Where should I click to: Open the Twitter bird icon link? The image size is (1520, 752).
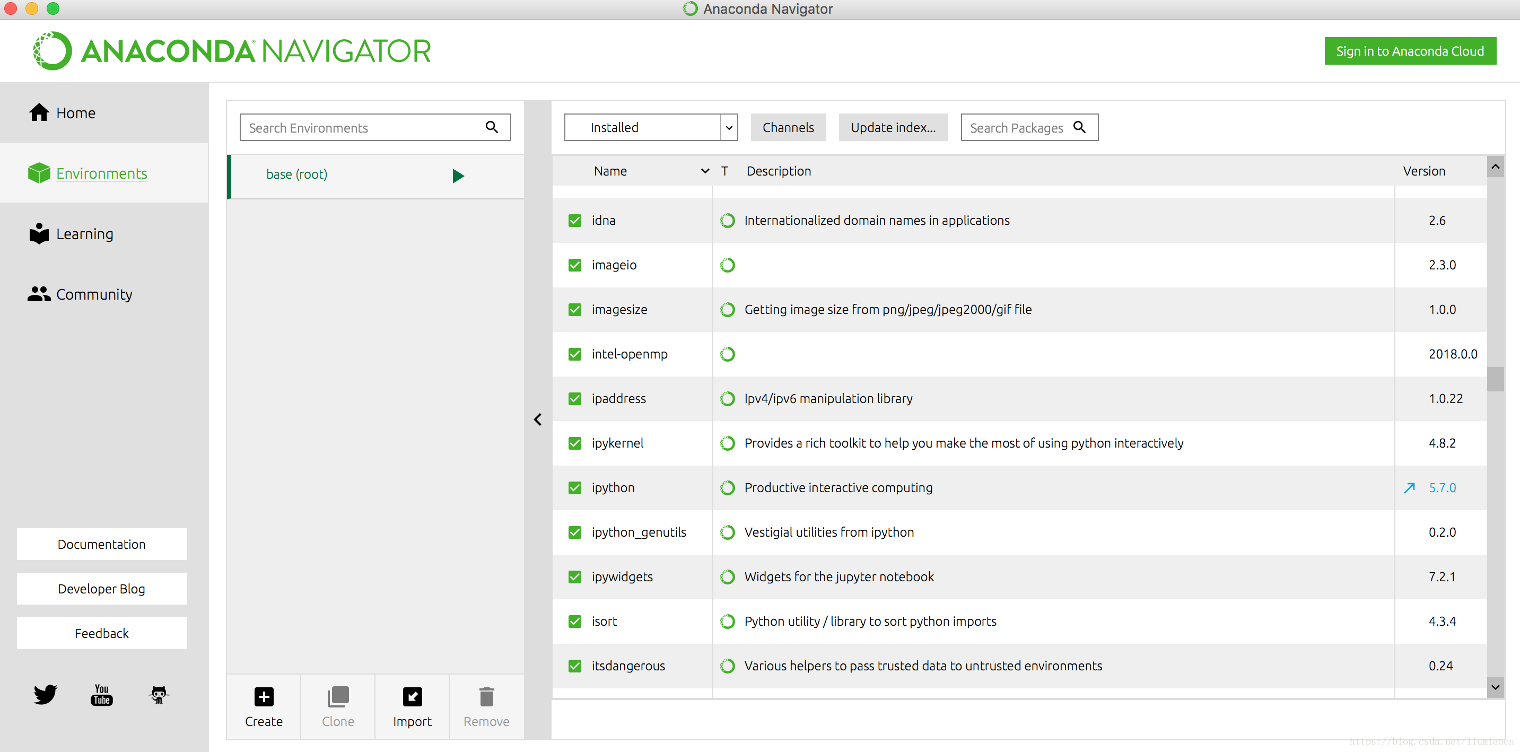(x=45, y=694)
